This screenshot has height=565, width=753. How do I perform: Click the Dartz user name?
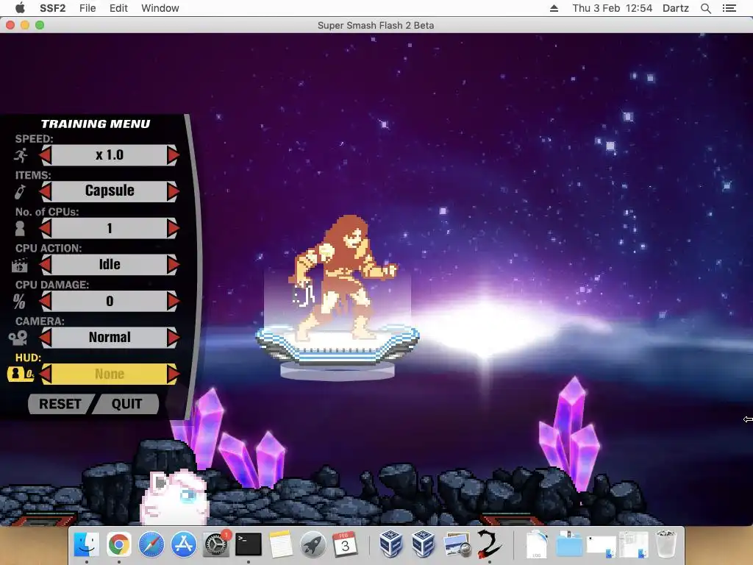676,8
